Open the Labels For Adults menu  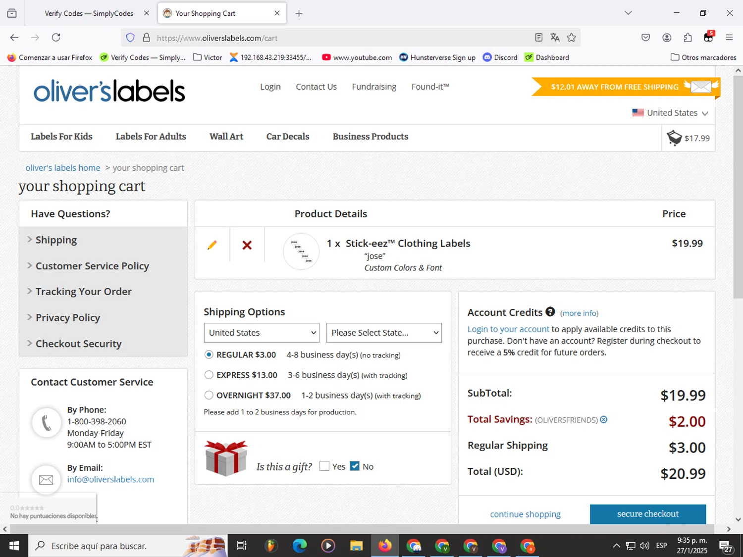coord(151,137)
